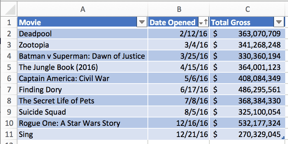Click the Deadpool cell
288x144 pixels.
click(x=82, y=34)
